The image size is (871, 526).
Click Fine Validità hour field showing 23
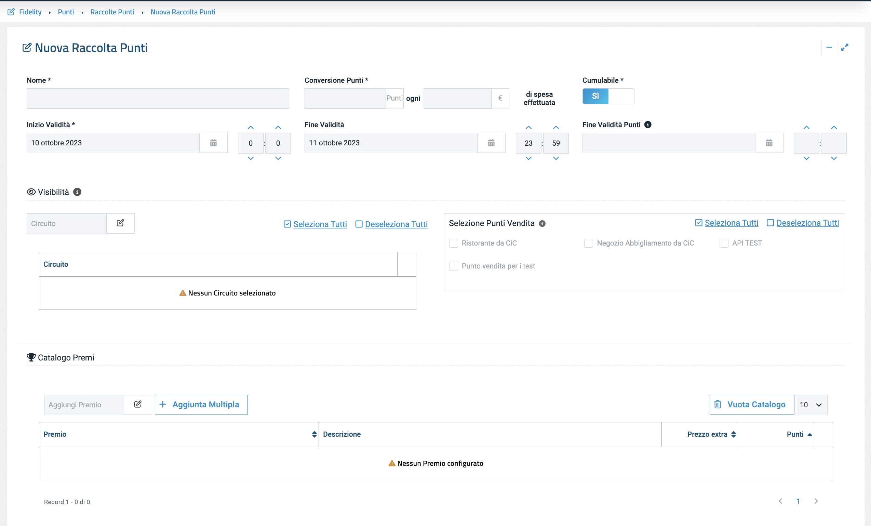[x=528, y=143]
